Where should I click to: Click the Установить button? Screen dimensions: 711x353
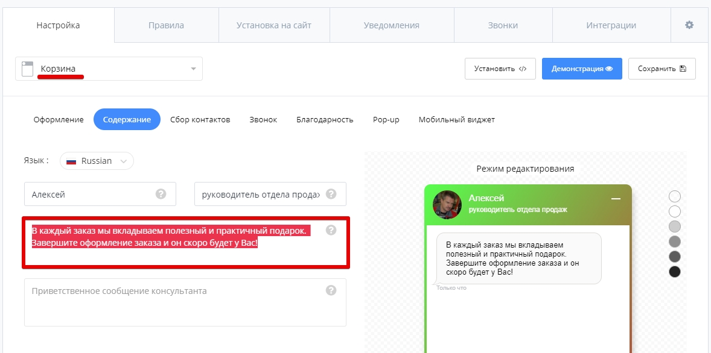coord(500,69)
